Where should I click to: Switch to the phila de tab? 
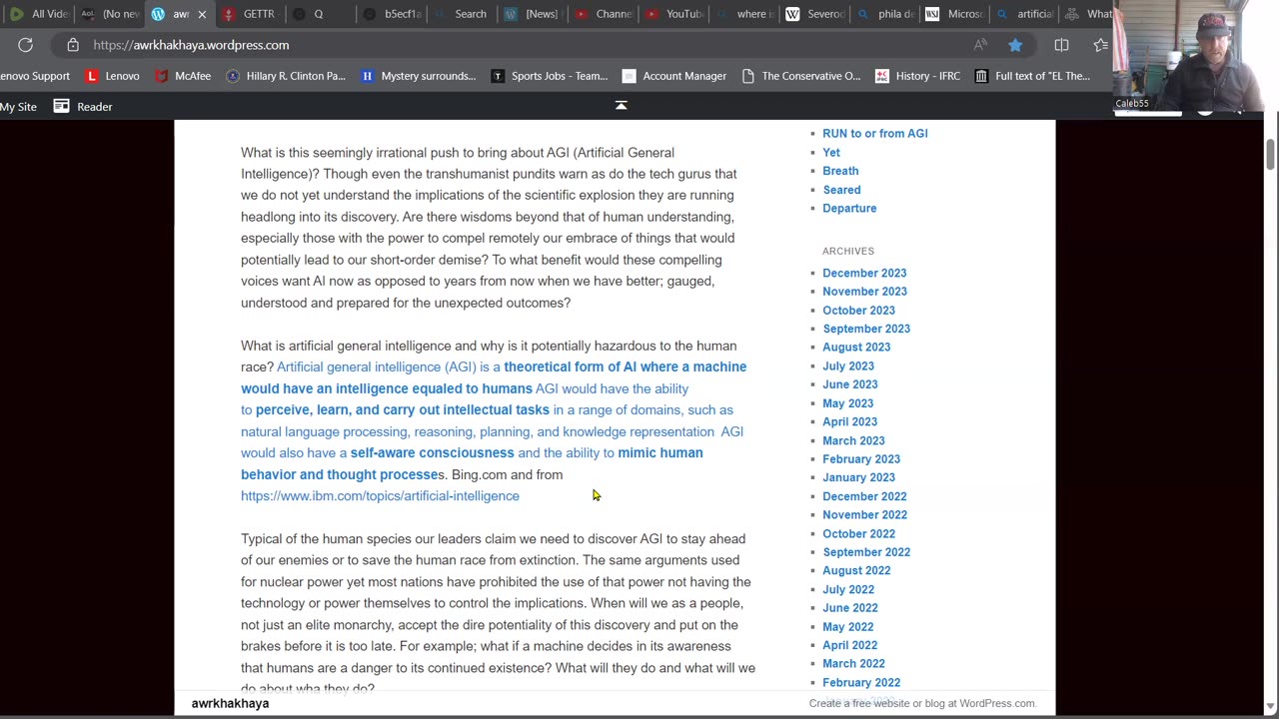coord(885,14)
